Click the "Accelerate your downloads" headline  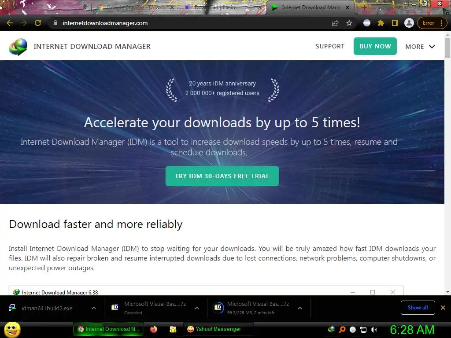click(x=222, y=122)
